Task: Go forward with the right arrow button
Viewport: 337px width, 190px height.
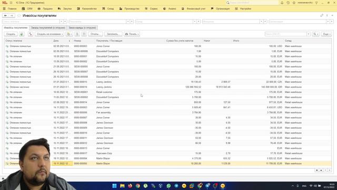Action: (x=12, y=15)
